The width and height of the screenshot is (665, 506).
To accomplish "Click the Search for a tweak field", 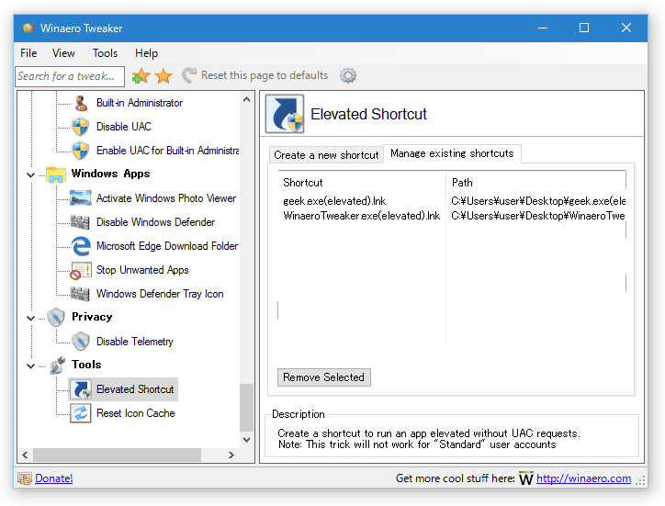I will (70, 76).
